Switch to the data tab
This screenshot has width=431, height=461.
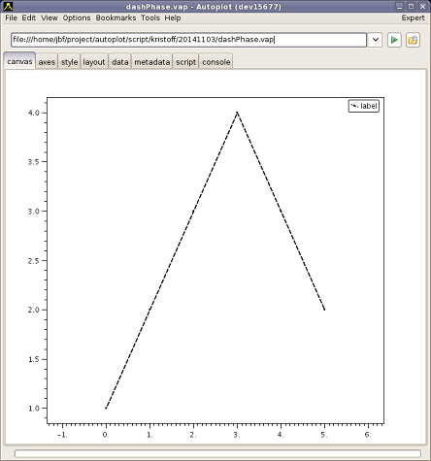pyautogui.click(x=119, y=62)
